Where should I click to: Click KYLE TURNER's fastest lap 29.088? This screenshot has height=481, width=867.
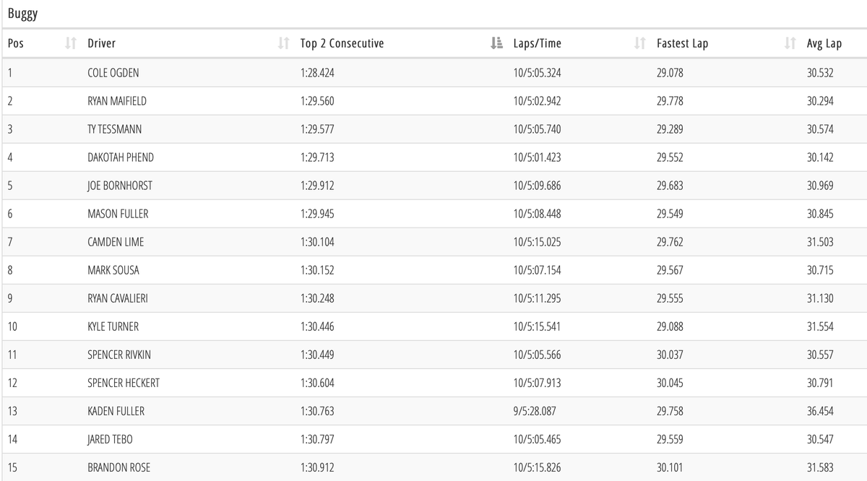click(x=670, y=326)
